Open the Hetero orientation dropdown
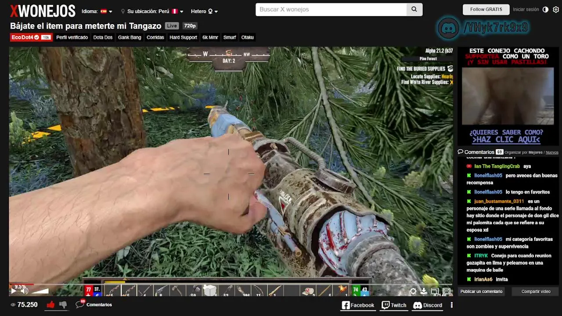Image resolution: width=562 pixels, height=316 pixels. [x=204, y=11]
